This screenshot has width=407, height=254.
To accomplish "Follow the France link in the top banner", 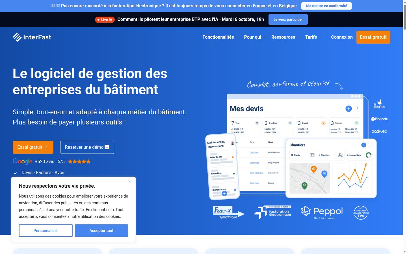I will [260, 6].
